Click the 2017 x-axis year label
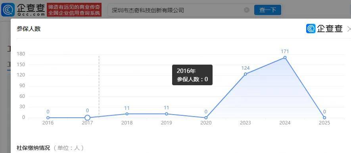Viewport: 351px width, 153px height. pos(87,123)
